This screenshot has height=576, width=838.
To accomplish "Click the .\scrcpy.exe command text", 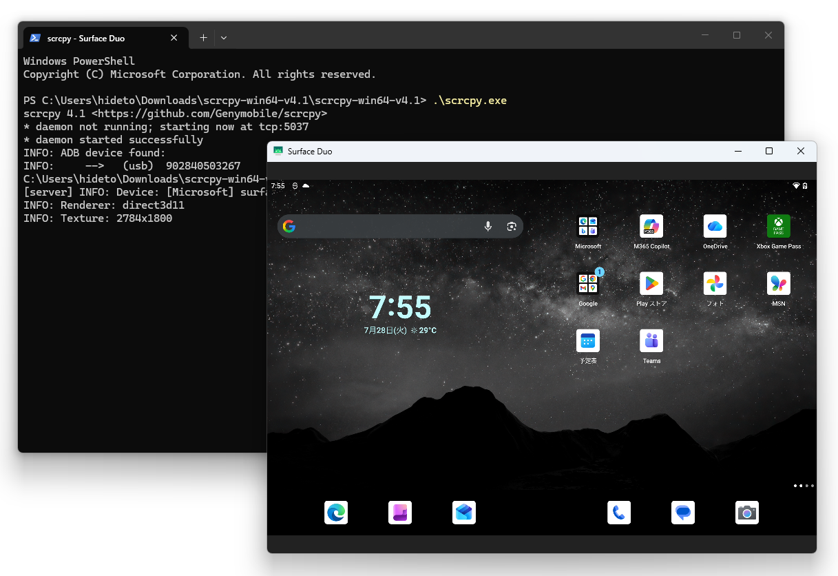I will tap(470, 101).
